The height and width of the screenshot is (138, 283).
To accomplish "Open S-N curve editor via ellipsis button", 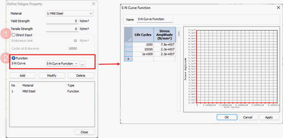I will pyautogui.click(x=82, y=64).
